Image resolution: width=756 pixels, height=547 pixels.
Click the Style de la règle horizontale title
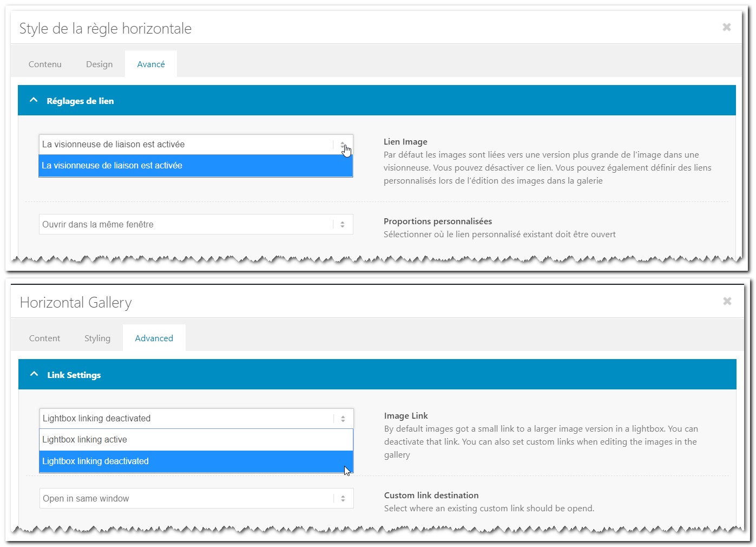coord(106,28)
